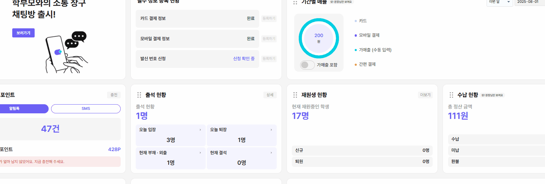Click the drag handle beside 출석 현황

pos(139,95)
